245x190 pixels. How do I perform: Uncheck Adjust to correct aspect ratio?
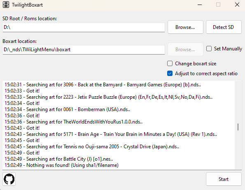[170, 74]
